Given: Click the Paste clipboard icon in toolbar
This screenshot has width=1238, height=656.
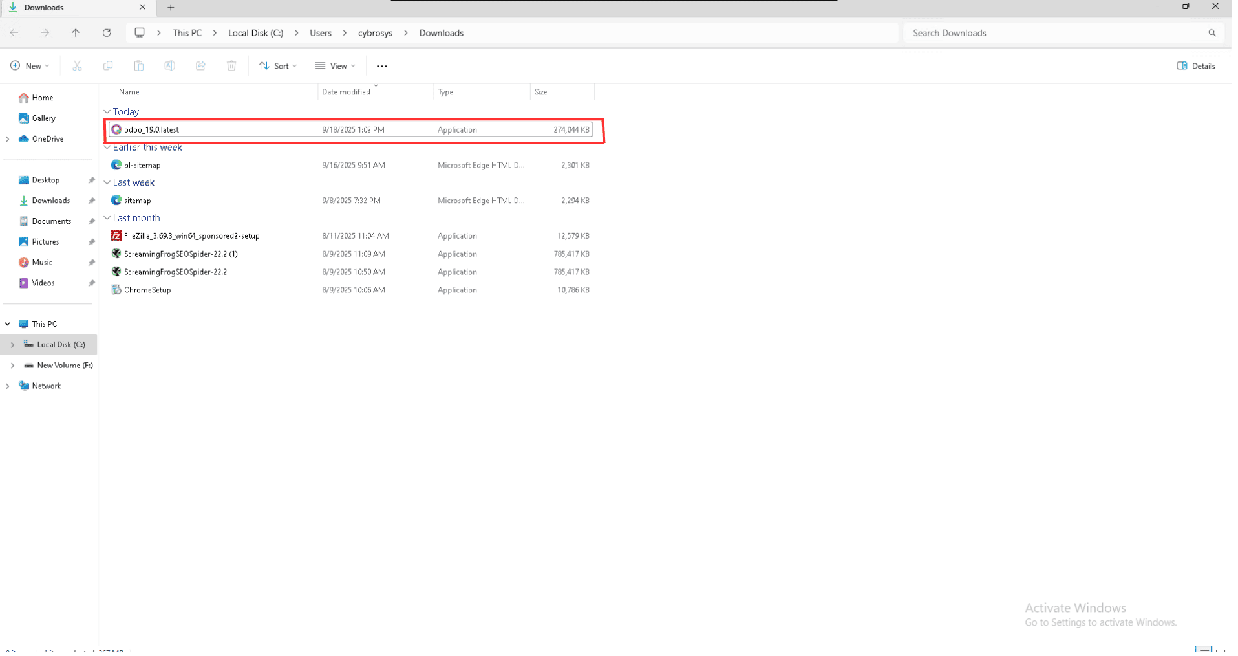Looking at the screenshot, I should click(139, 66).
